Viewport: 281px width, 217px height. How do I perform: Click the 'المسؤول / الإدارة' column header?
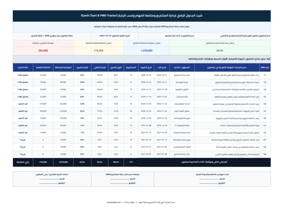(x=182, y=68)
